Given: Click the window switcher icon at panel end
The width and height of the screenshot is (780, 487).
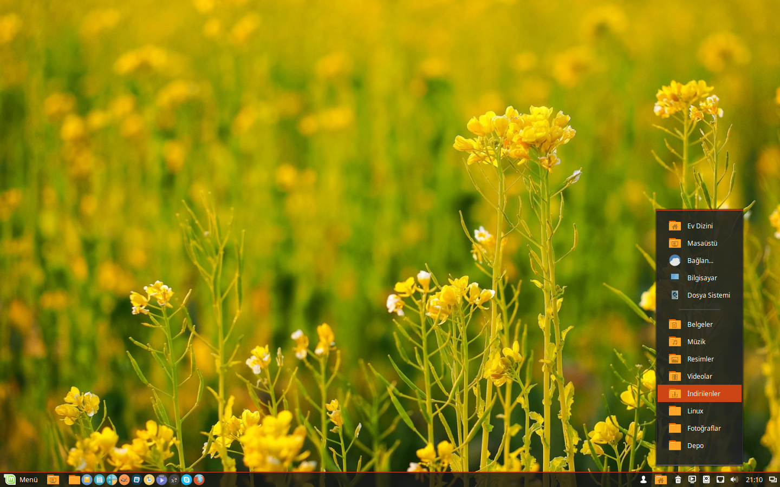Looking at the screenshot, I should (773, 479).
